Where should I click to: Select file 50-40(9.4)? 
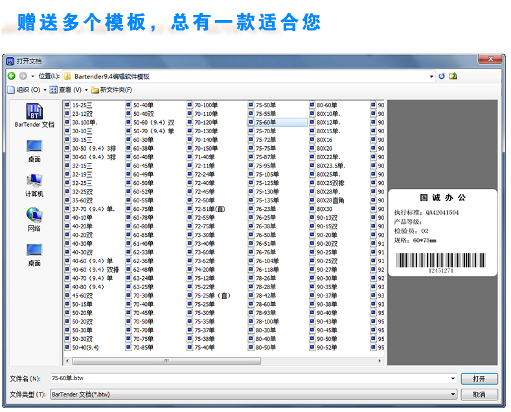85,347
